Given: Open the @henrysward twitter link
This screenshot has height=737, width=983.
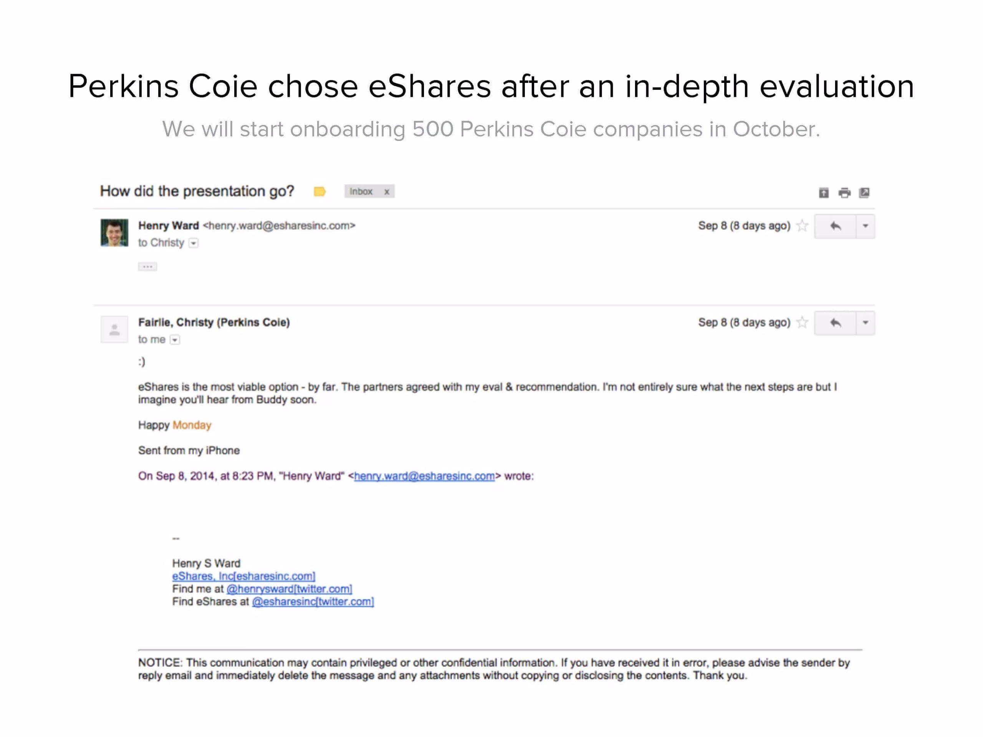Looking at the screenshot, I should (x=289, y=589).
